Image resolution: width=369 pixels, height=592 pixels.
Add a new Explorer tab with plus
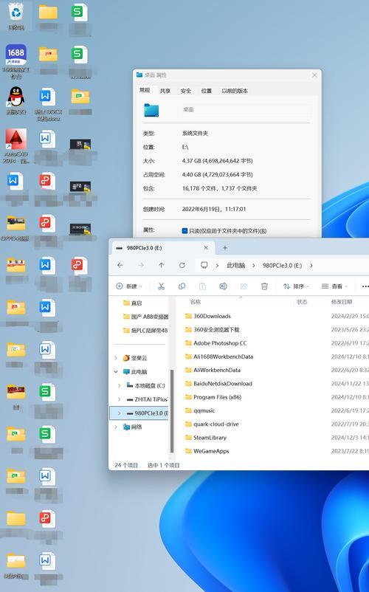click(225, 248)
